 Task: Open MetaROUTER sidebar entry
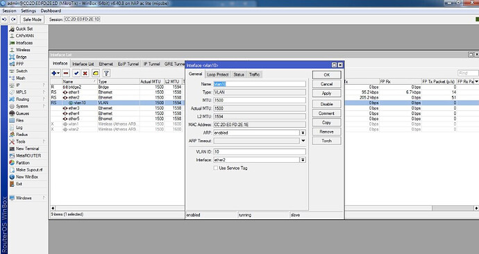pos(28,155)
